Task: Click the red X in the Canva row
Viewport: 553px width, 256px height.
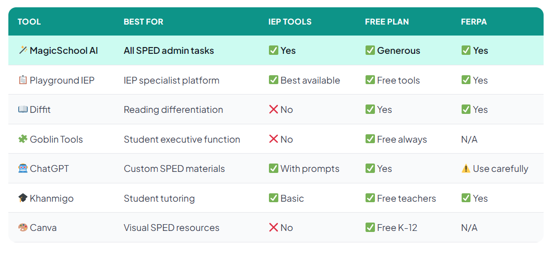Action: 273,227
